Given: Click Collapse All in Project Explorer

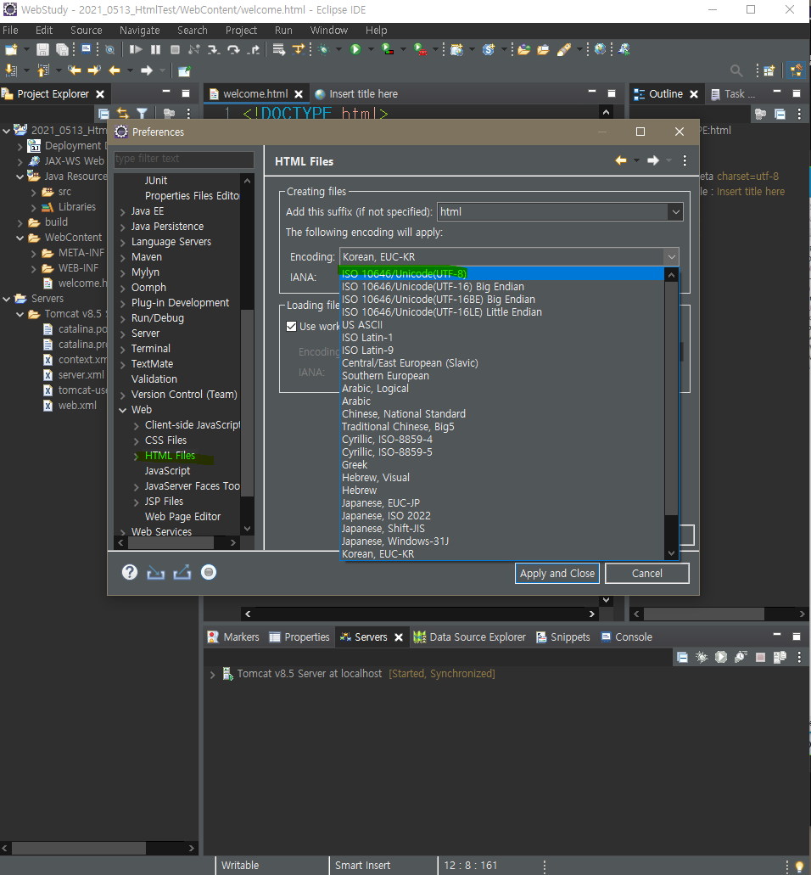Looking at the screenshot, I should tap(103, 114).
